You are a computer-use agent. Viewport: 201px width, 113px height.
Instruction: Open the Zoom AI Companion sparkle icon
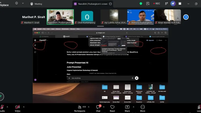173,3
